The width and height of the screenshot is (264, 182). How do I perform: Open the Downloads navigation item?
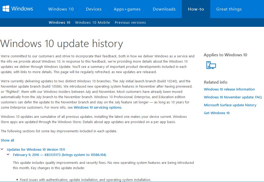point(164,9)
